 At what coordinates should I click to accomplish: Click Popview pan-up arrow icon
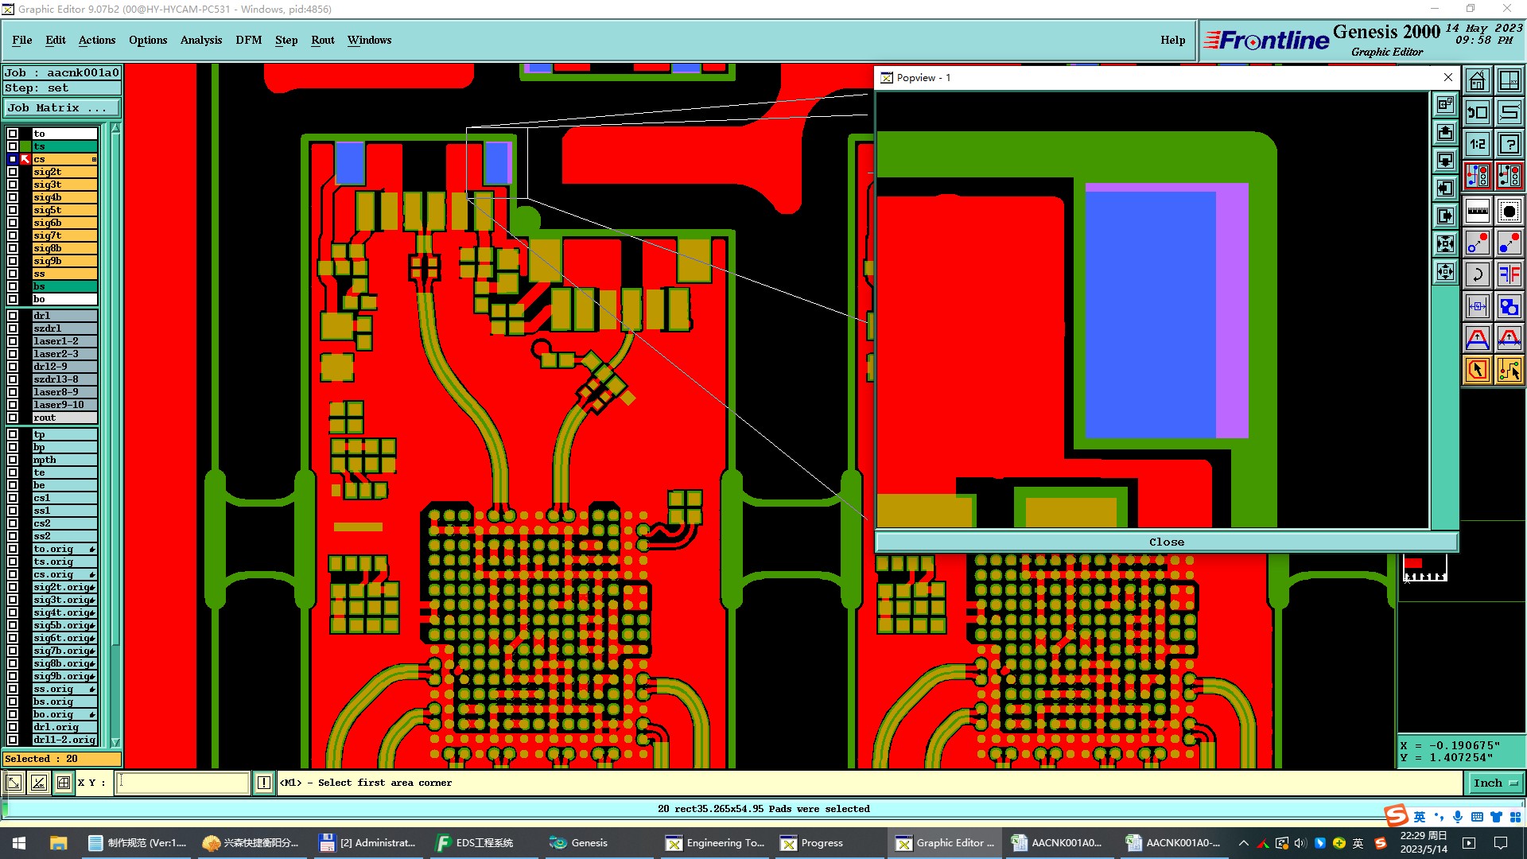pos(1445,132)
